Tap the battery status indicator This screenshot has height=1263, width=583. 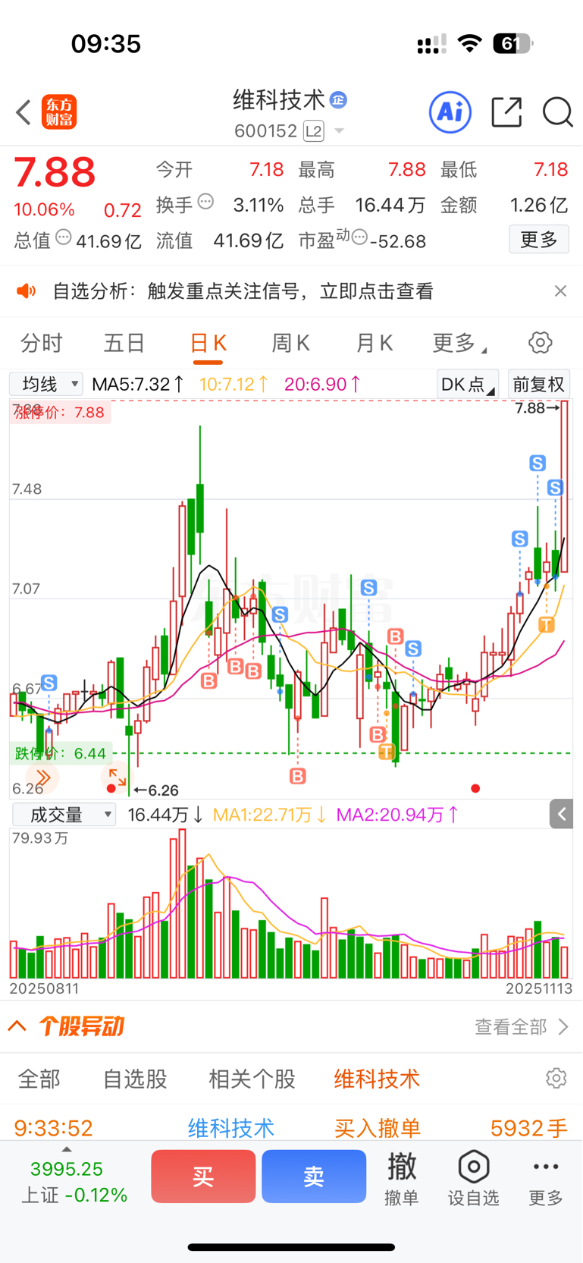coord(512,43)
